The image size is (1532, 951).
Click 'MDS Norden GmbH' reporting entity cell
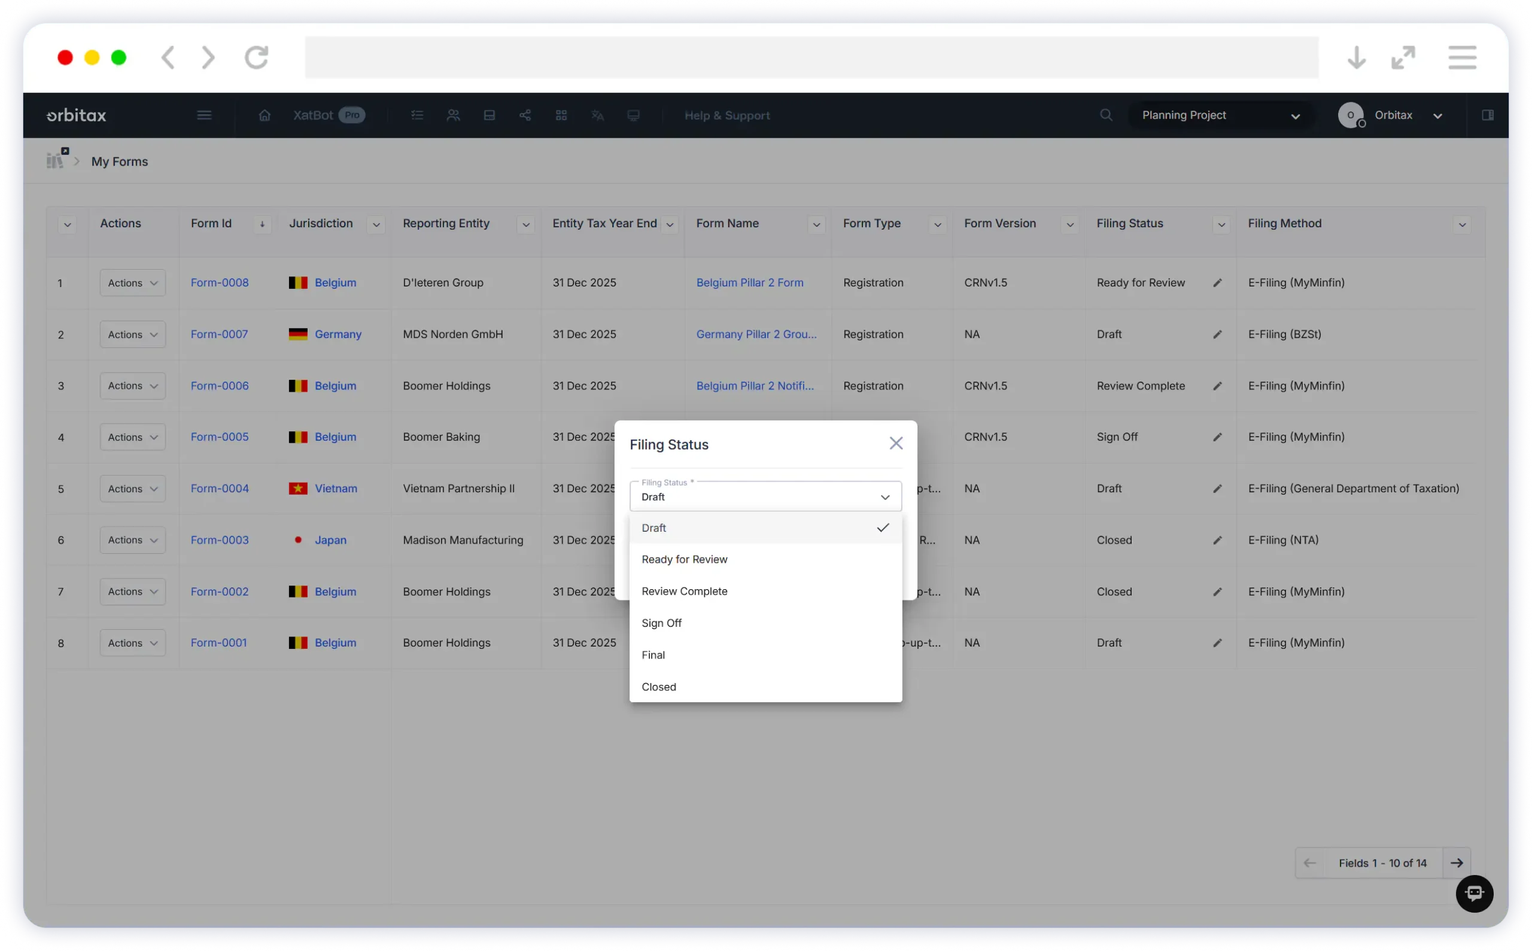[x=453, y=334]
